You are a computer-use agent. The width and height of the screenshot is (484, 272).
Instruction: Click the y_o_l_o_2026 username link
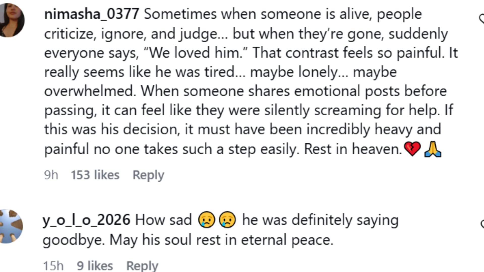(86, 220)
